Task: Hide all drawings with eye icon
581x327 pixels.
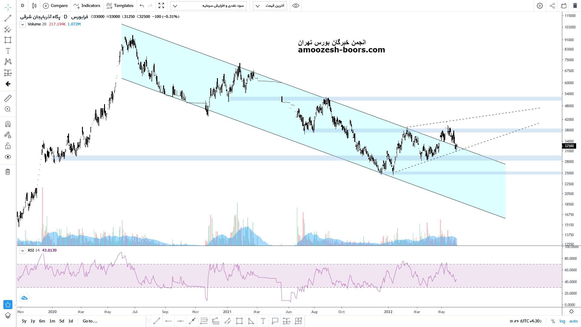Action: 8,157
